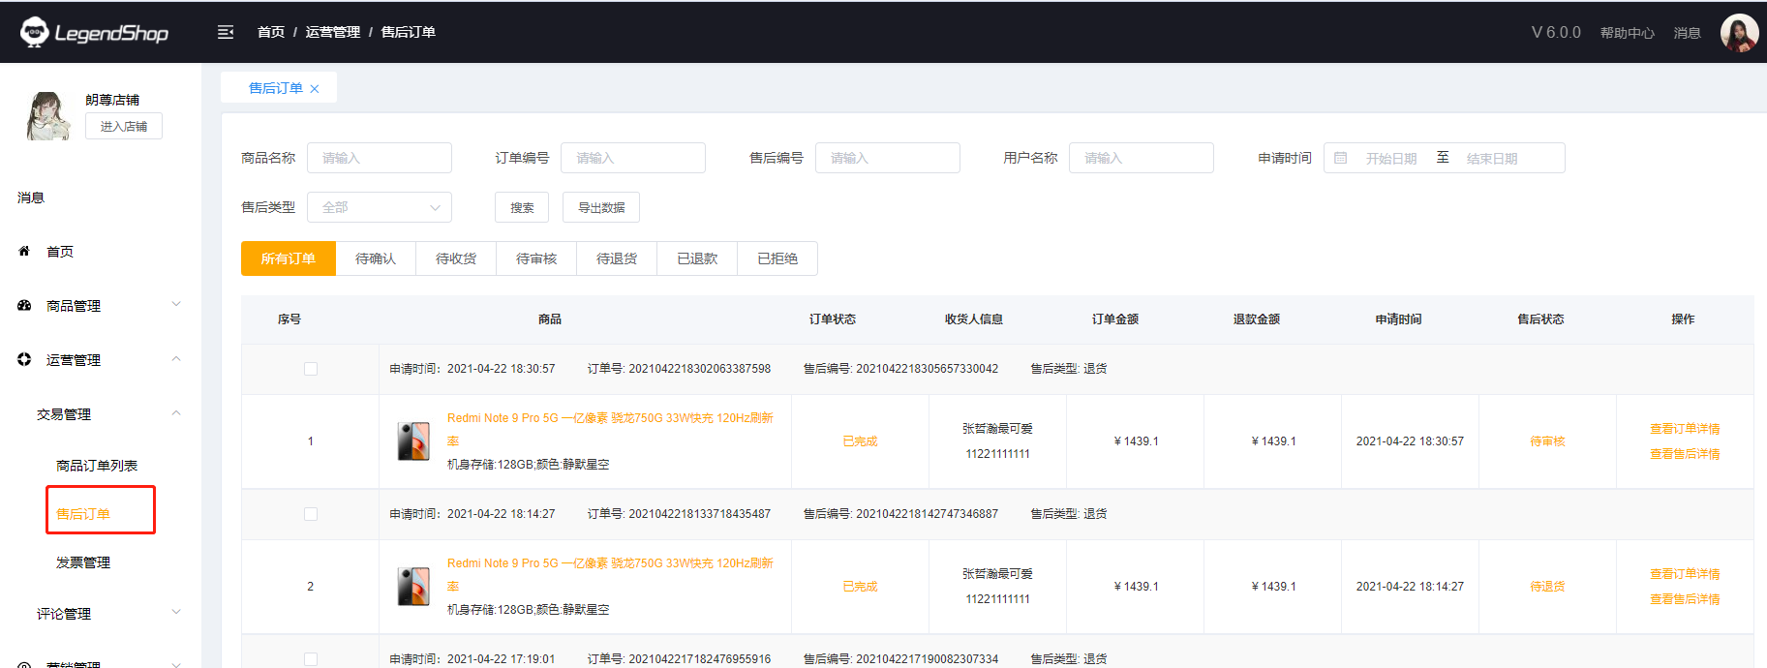Focus the 商品名称 input field
Screen dimensions: 1767x668
[x=380, y=158]
